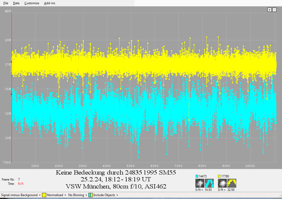
Task: Click the cyan square beside 14473
Action: pyautogui.click(x=197, y=176)
